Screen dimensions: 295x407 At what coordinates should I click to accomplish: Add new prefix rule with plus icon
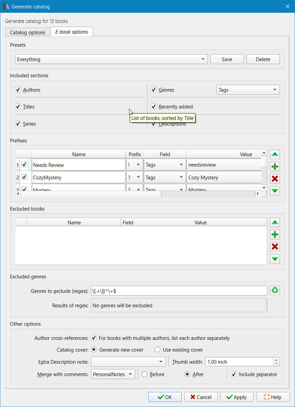(275, 167)
